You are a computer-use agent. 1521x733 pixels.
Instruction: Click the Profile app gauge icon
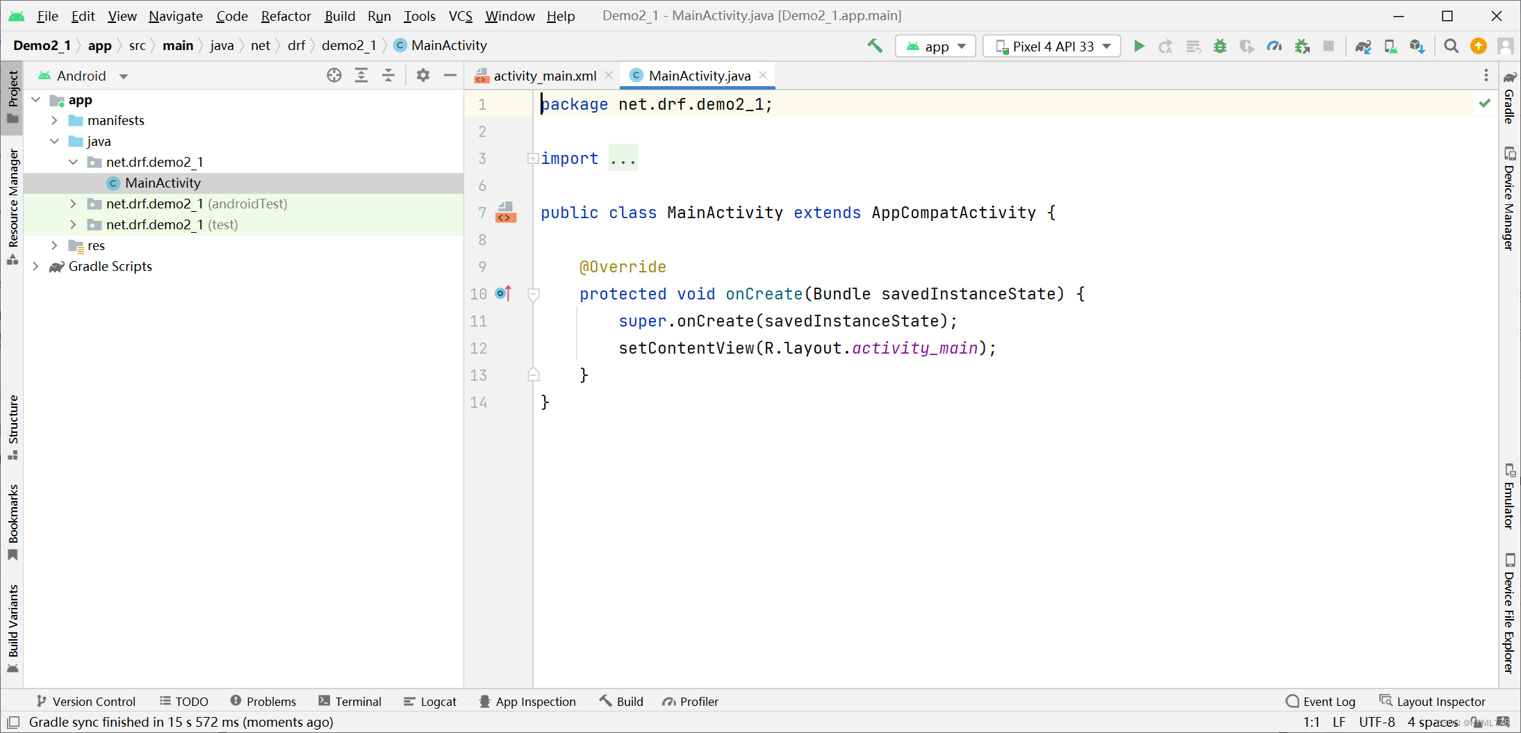1274,46
